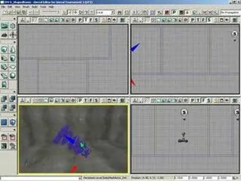This screenshot has height=181, width=241.
Task: Click the terrain editing mode icon
Action: pyautogui.click(x=5, y=35)
